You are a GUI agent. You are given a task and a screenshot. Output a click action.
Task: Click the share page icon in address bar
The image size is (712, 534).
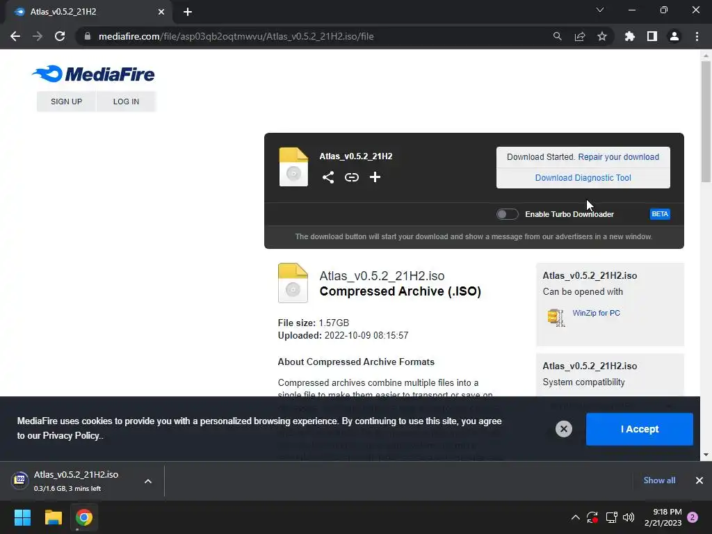pos(580,36)
